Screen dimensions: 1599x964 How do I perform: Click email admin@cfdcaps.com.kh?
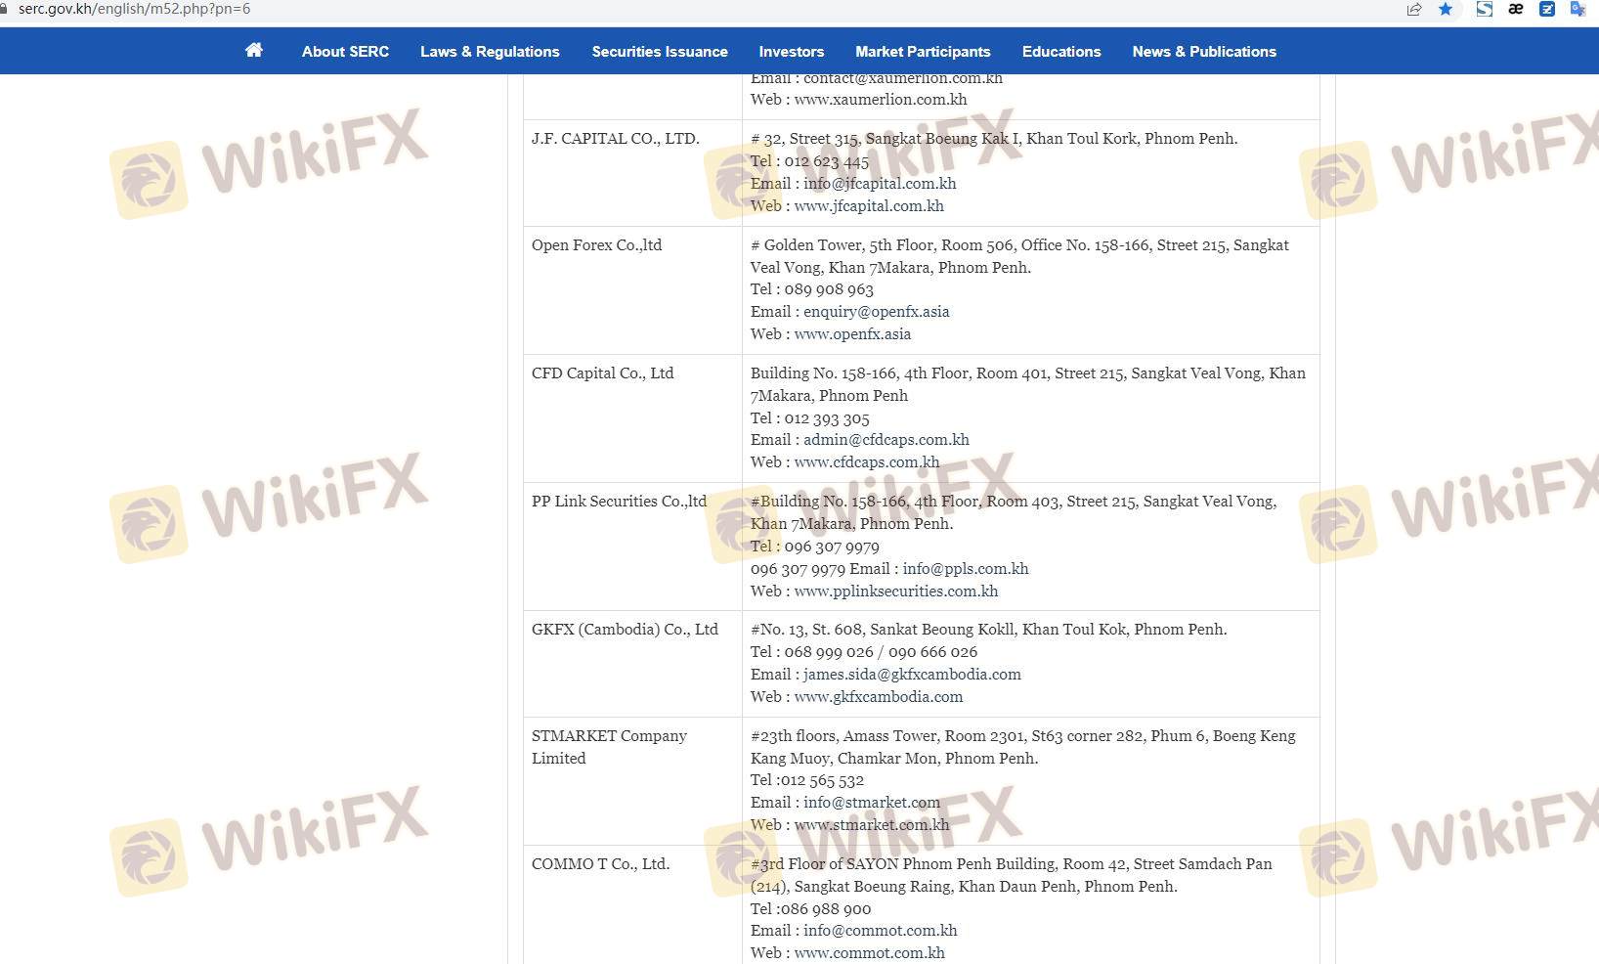[886, 440]
